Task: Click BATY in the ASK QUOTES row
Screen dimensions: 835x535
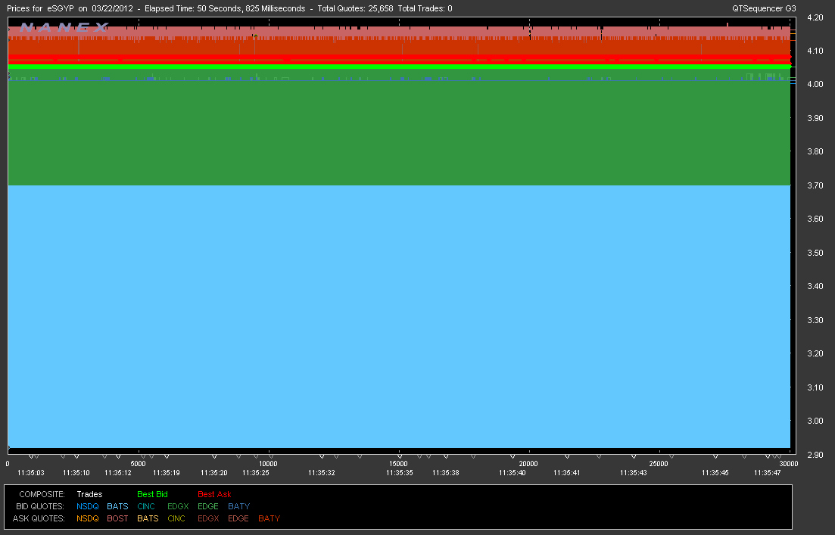Action: pos(269,518)
